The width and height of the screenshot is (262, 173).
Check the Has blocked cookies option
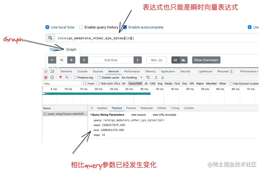click(231, 84)
